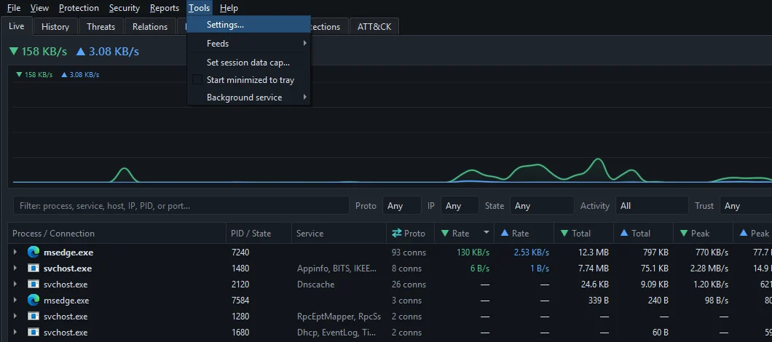The height and width of the screenshot is (342, 772).
Task: Close the open Tools menu
Action: tap(200, 8)
